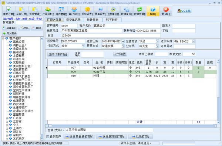
Task: Click 数据备份 toolbar icon
Action: click(127, 11)
